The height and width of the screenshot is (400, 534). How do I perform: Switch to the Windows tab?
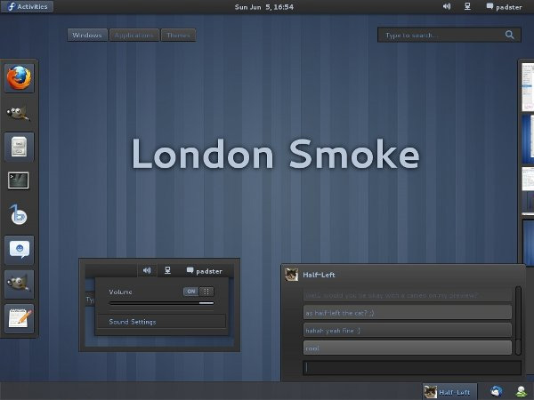[87, 36]
